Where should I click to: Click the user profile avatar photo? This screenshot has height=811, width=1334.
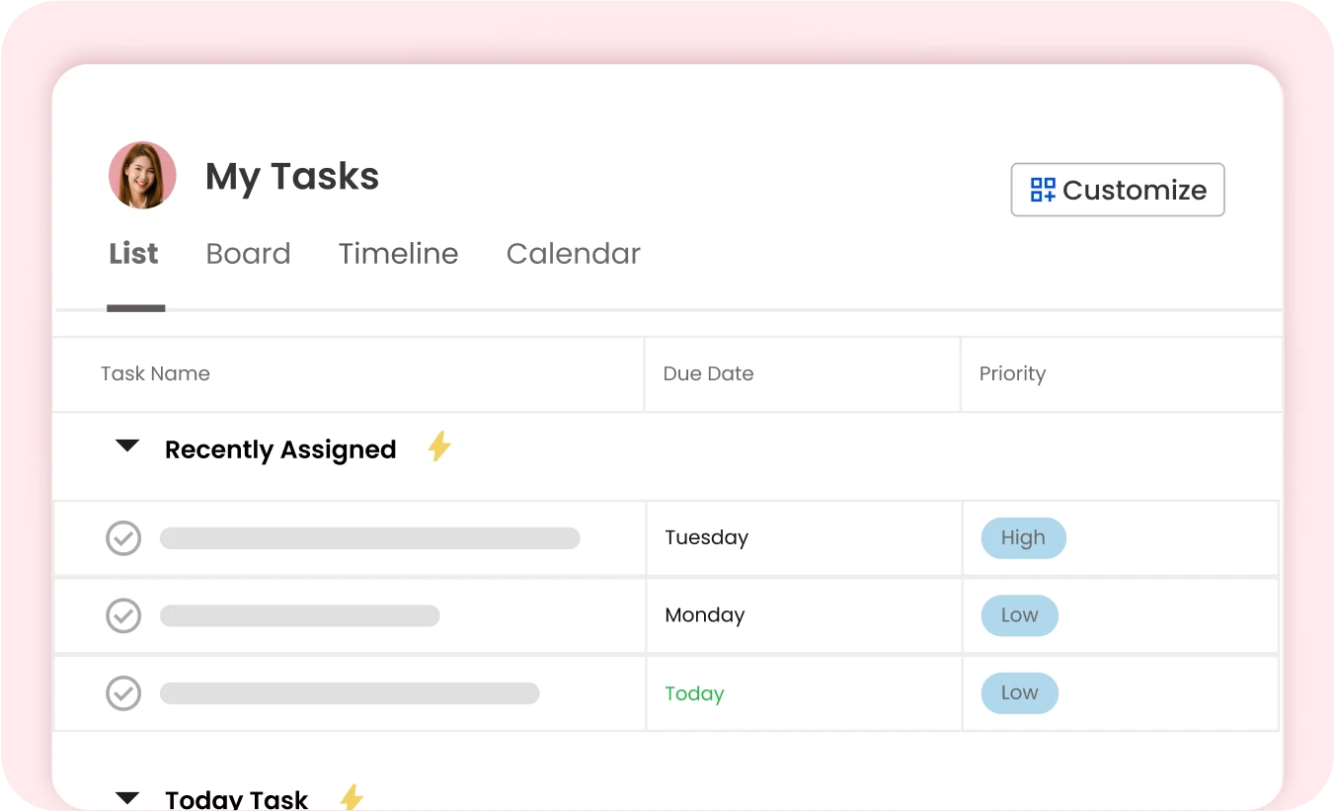pyautogui.click(x=142, y=176)
